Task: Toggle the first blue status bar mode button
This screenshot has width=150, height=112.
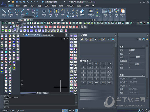Action: tap(63, 110)
